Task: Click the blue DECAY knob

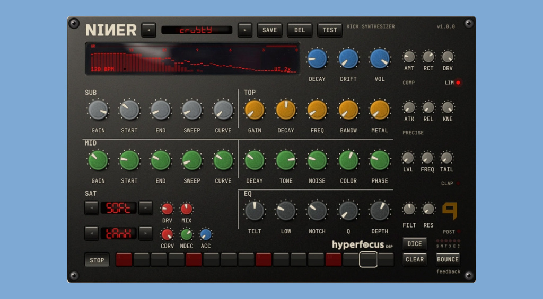Action: click(x=317, y=58)
